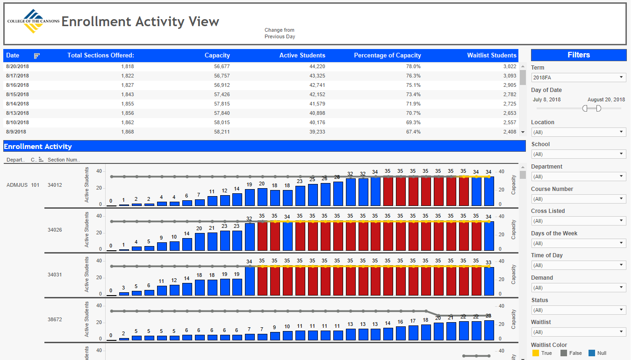Click the 56,677 capacity cell
Image resolution: width=632 pixels, height=360 pixels.
click(x=222, y=67)
